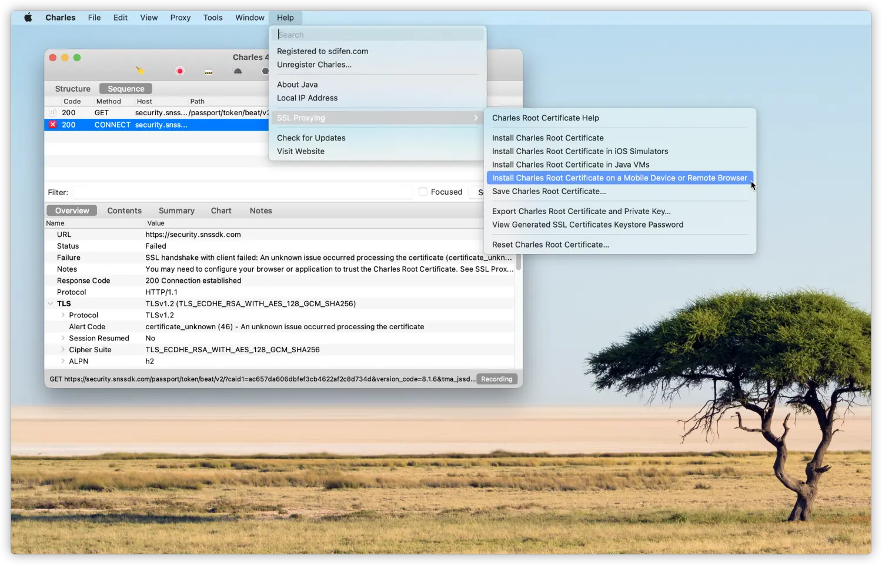Image resolution: width=882 pixels, height=565 pixels.
Task: Close the open Help menu
Action: [285, 18]
